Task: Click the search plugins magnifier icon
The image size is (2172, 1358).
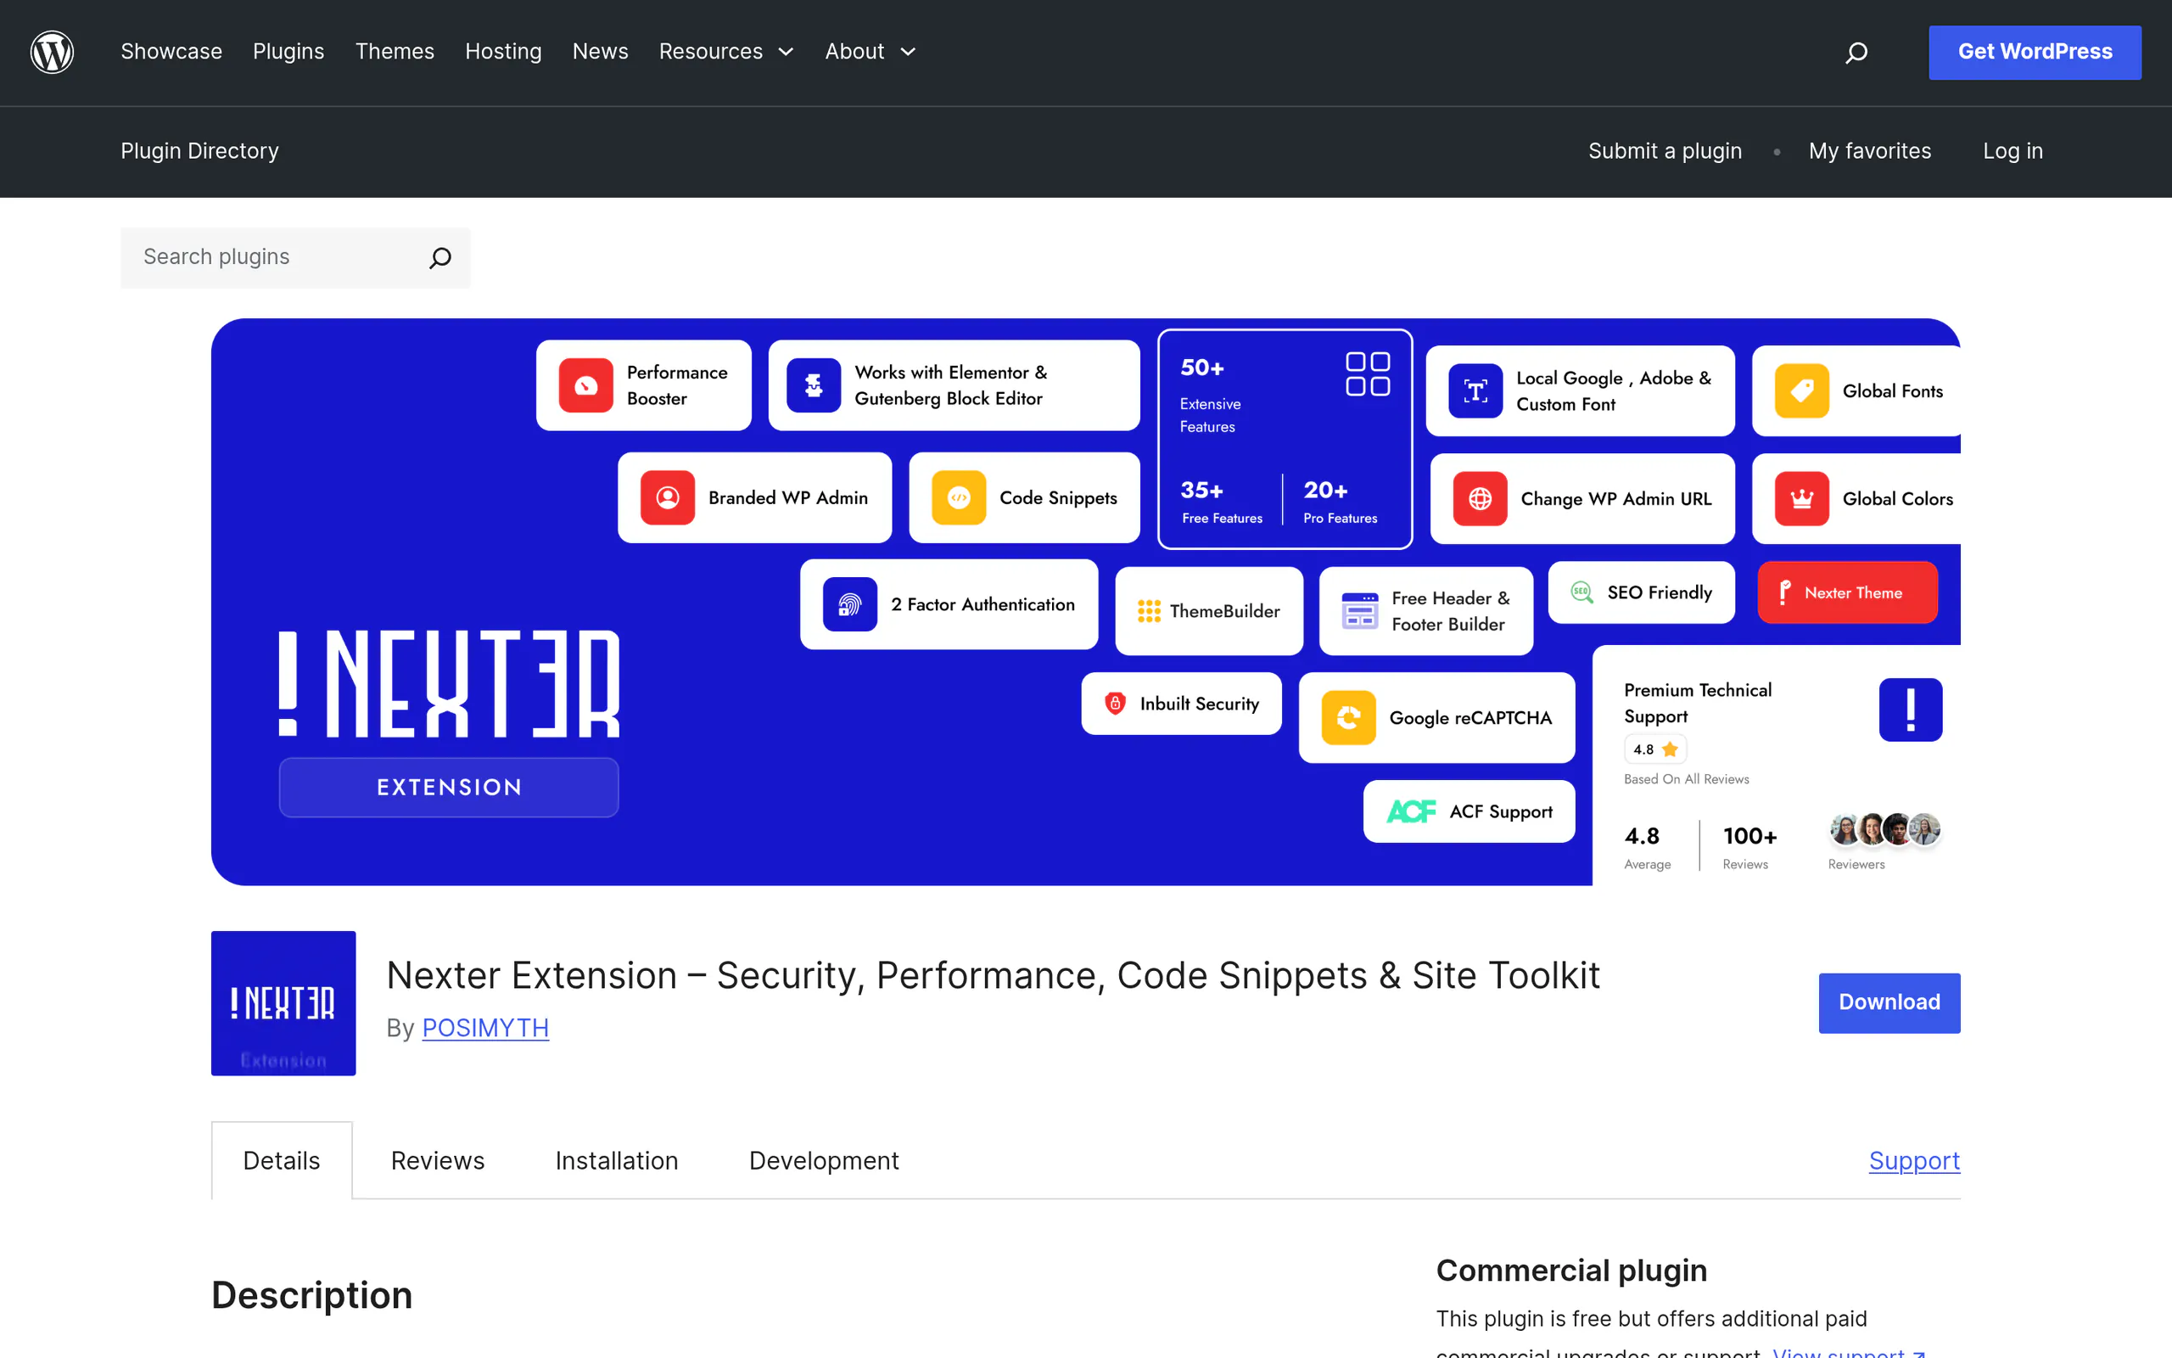Action: 439,258
